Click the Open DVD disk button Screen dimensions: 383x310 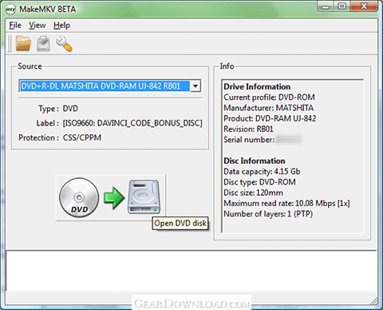click(x=110, y=198)
